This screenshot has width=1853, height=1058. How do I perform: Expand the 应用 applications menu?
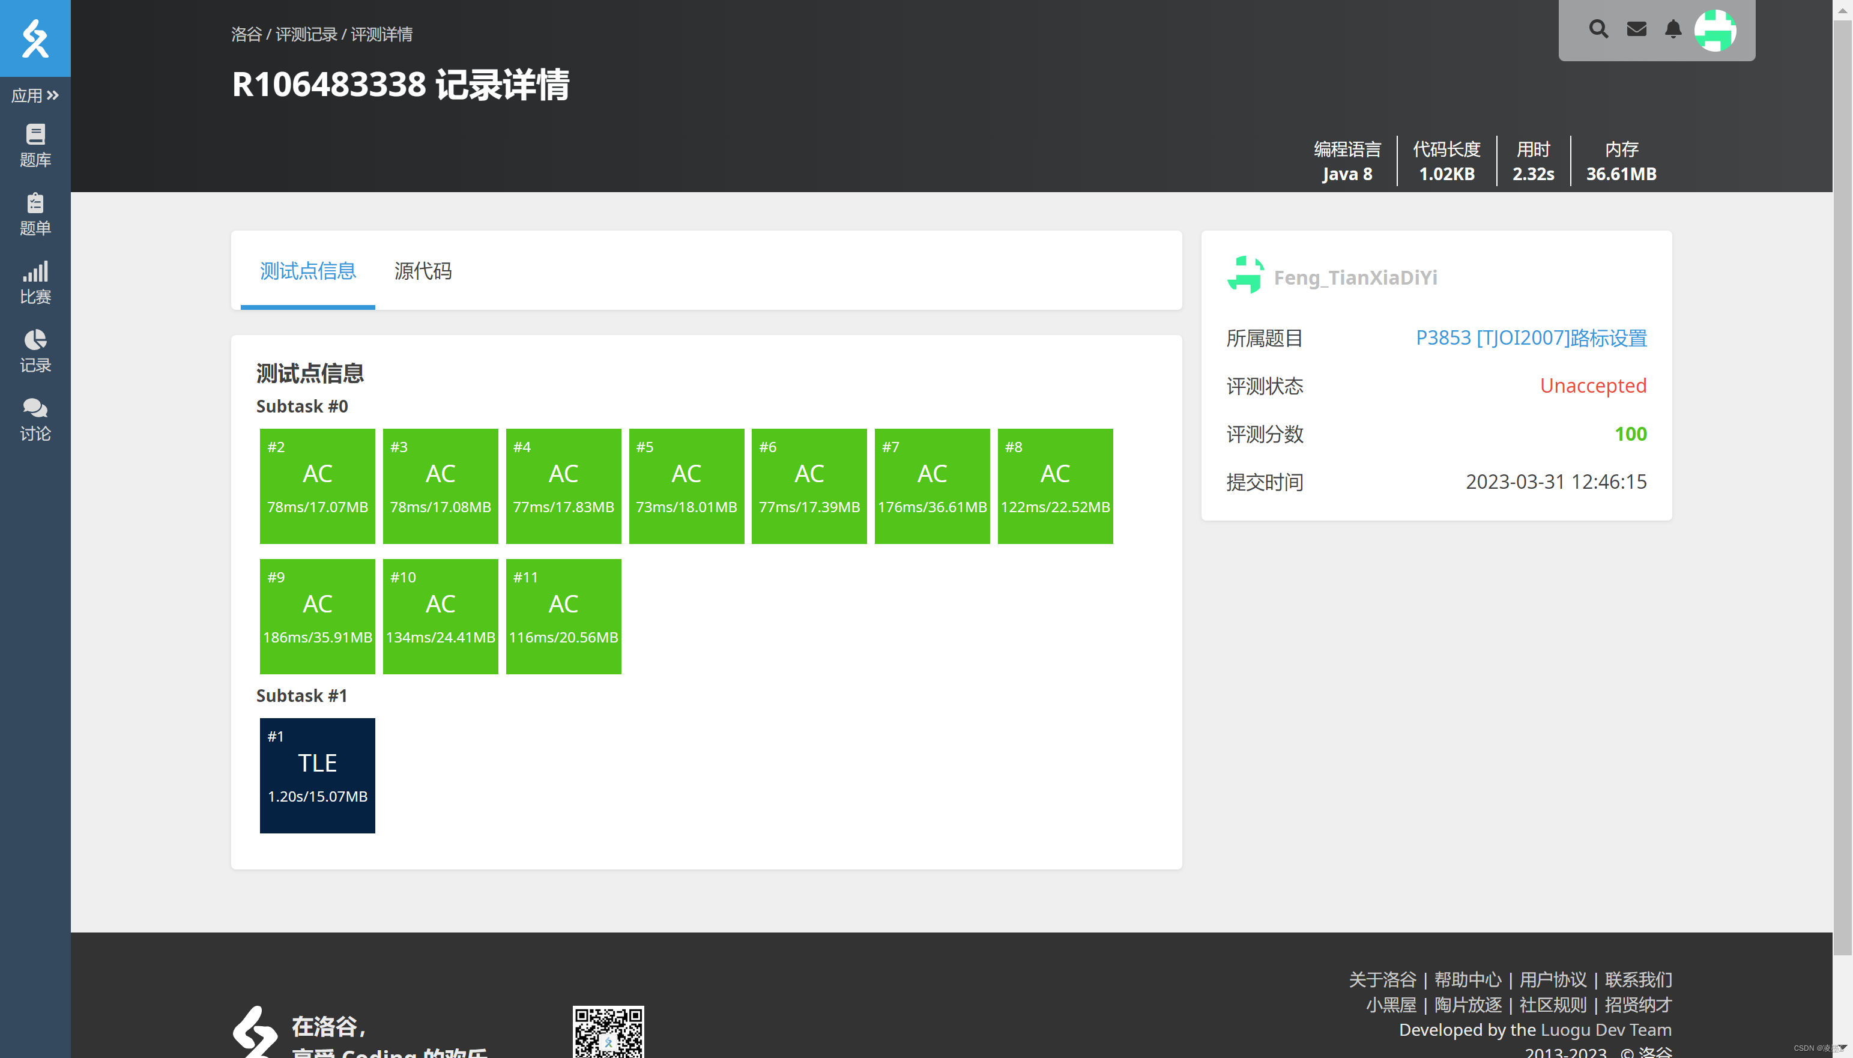(35, 95)
